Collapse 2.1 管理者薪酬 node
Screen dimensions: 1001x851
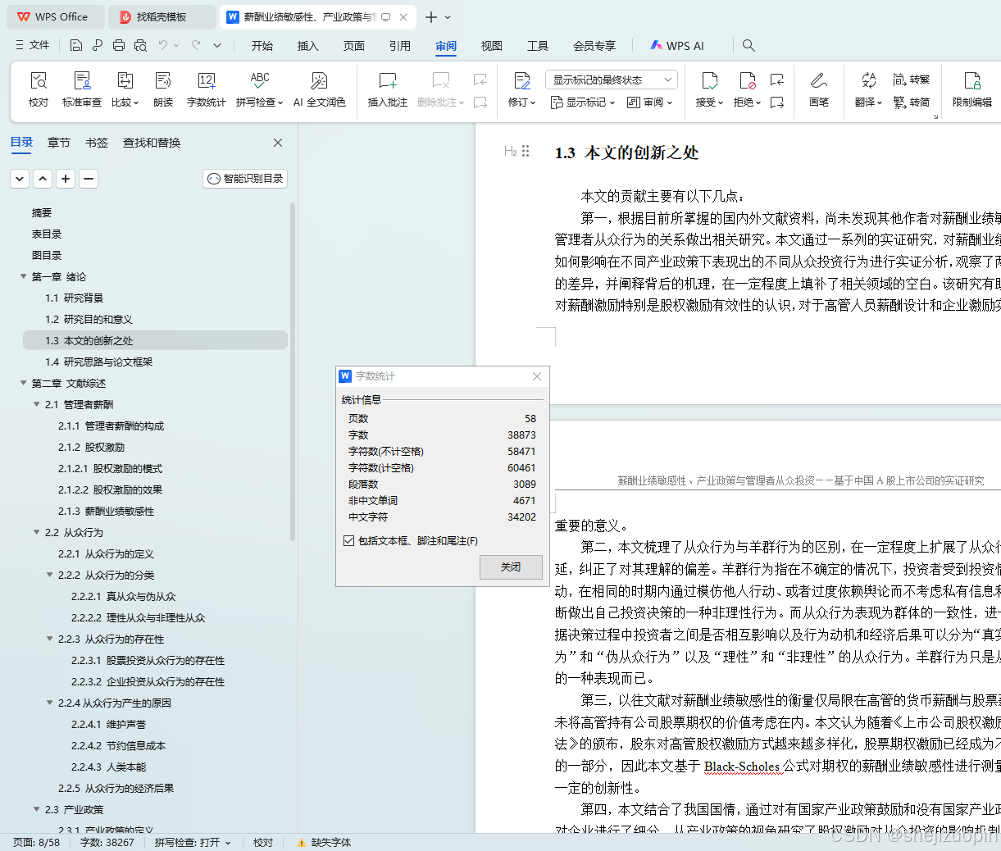point(37,405)
